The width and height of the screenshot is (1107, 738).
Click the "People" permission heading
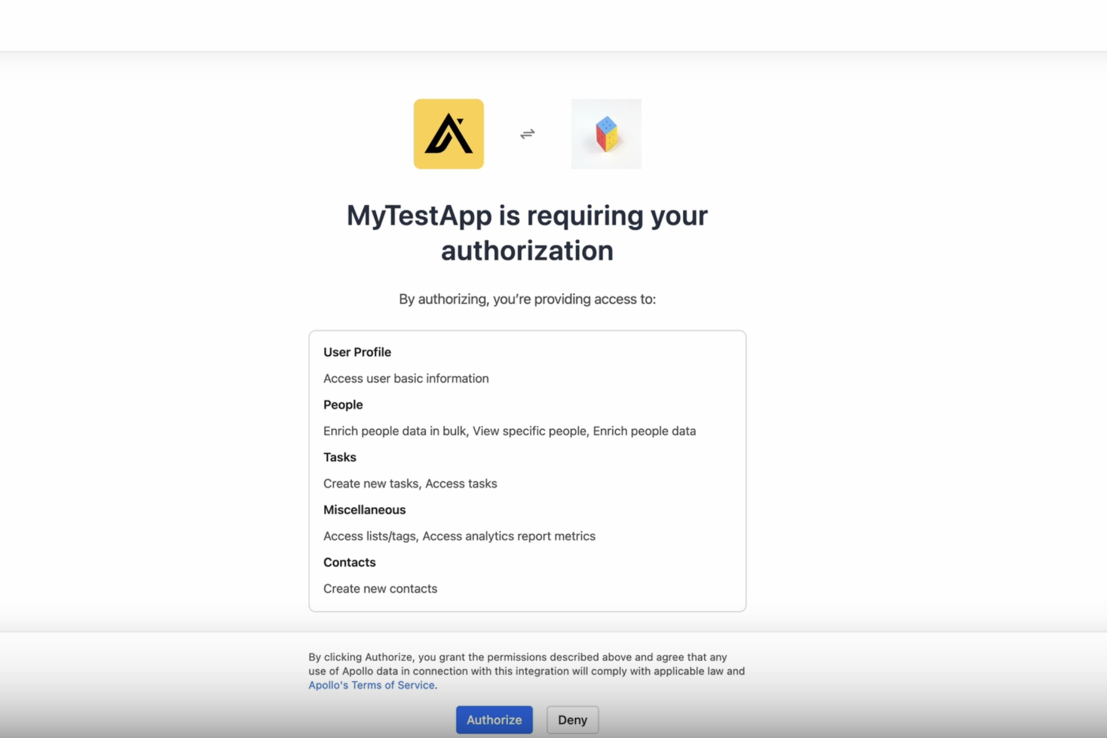point(343,405)
